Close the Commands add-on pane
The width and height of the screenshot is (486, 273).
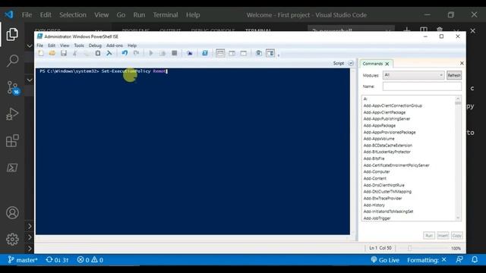click(x=462, y=63)
